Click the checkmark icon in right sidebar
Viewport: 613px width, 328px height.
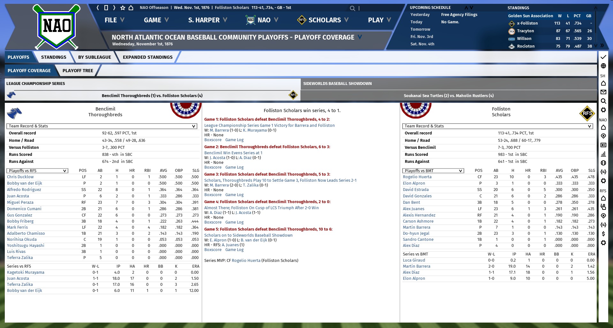coord(603,57)
